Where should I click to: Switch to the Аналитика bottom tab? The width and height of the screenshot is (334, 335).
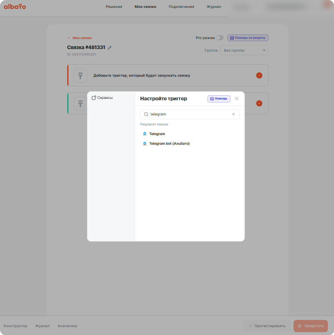[67, 326]
